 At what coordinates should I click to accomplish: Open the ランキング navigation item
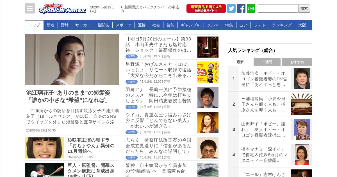point(282,25)
